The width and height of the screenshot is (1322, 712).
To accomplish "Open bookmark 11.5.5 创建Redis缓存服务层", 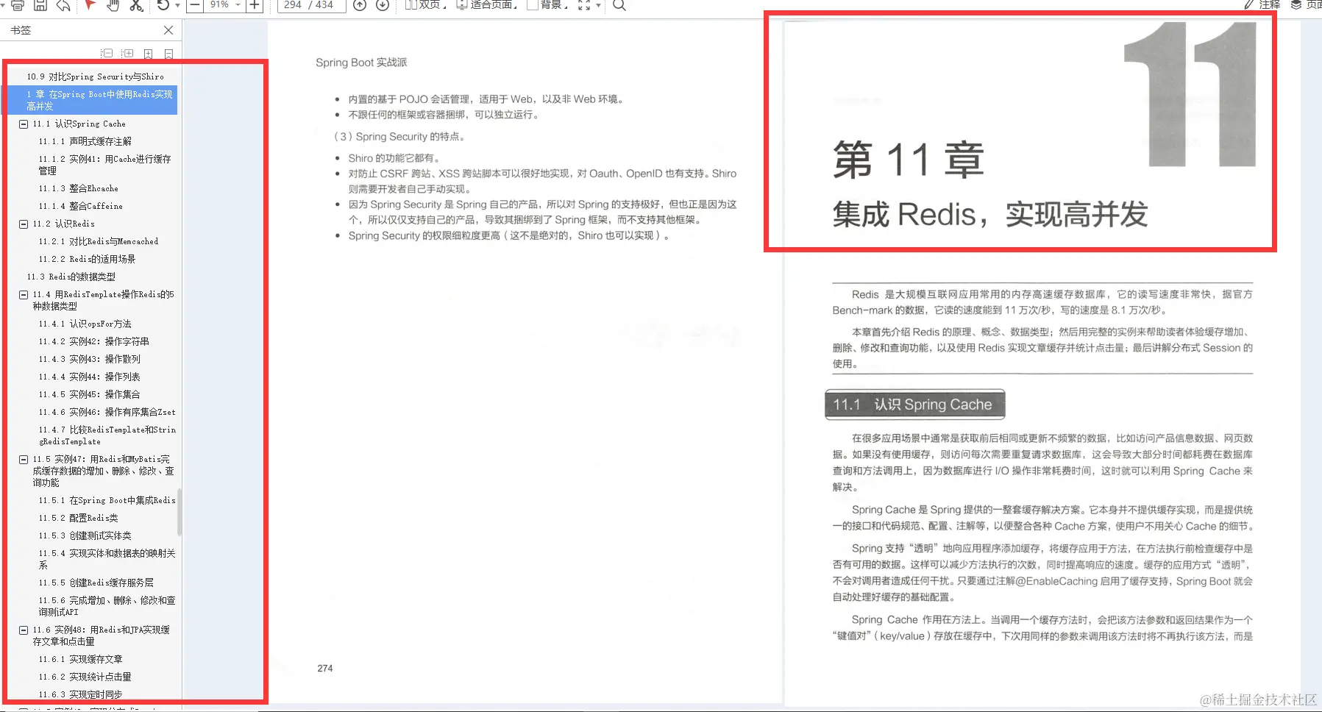I will coord(96,583).
